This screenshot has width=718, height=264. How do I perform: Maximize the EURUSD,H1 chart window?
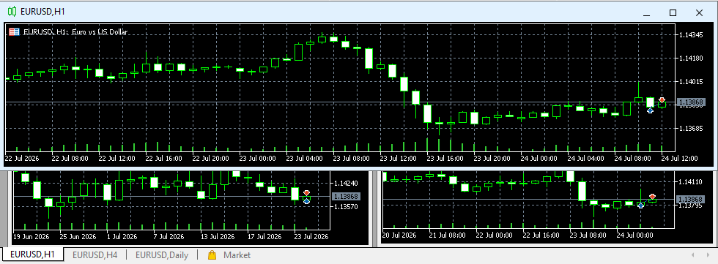[673, 12]
